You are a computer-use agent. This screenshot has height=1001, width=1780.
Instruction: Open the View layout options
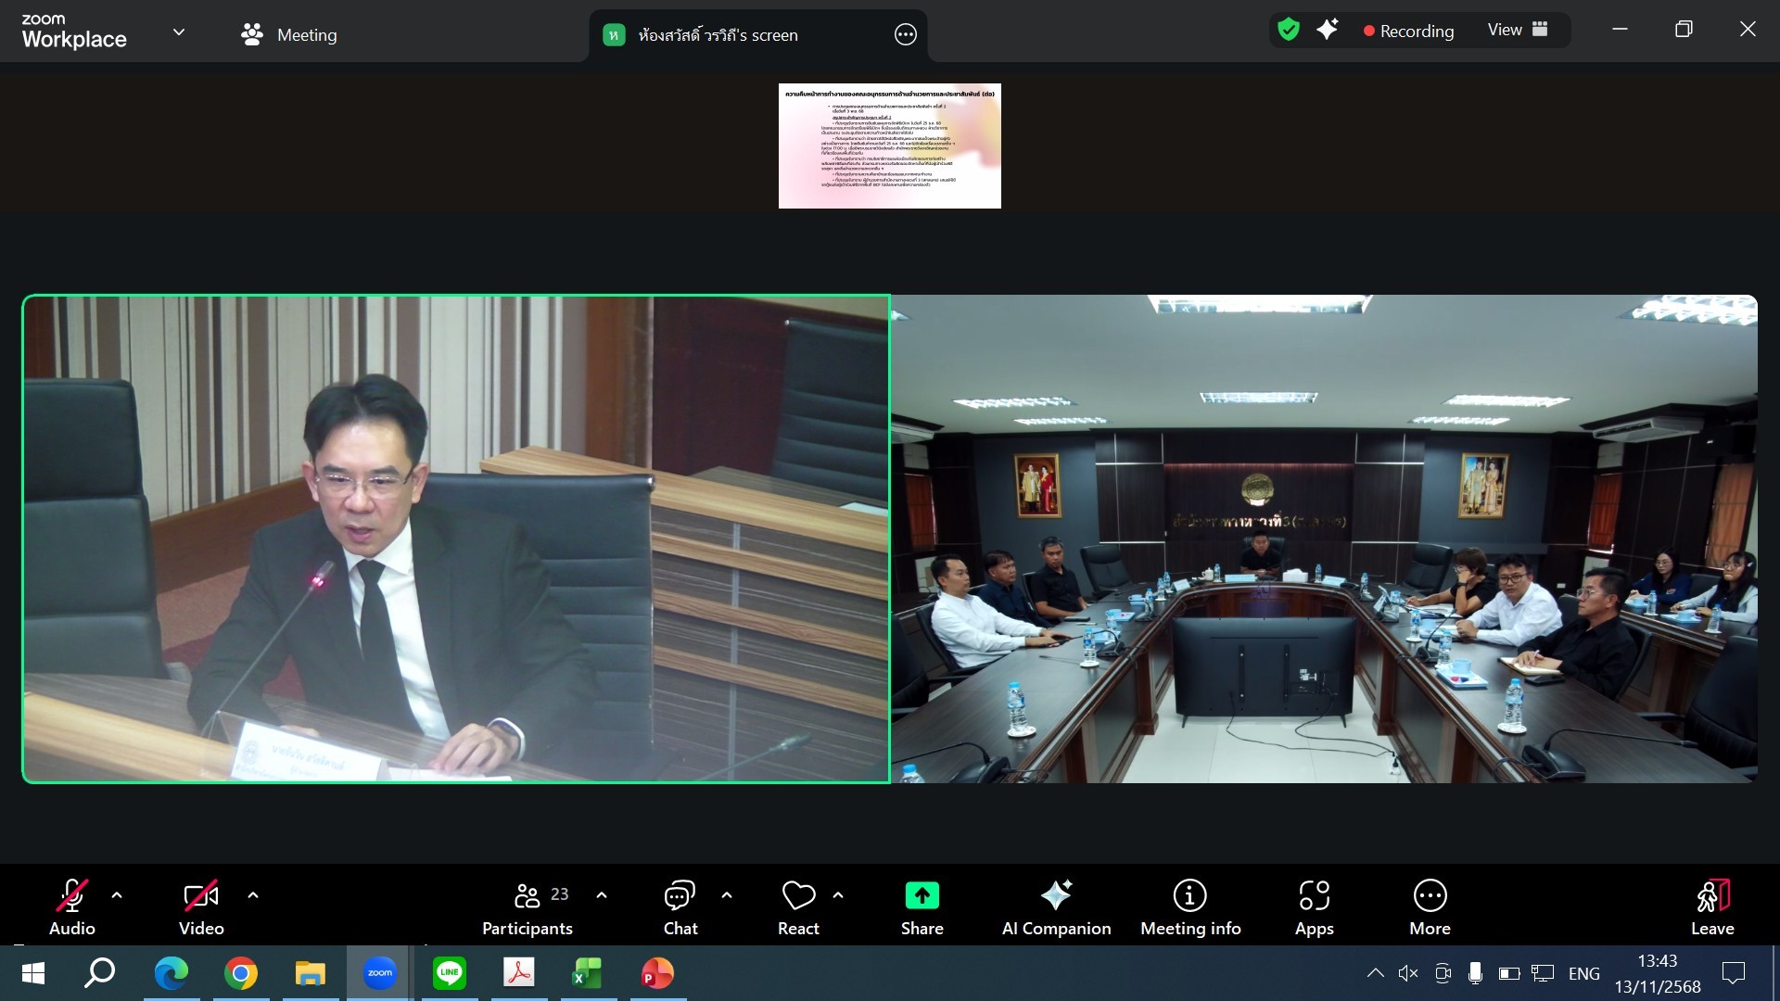coord(1518,30)
